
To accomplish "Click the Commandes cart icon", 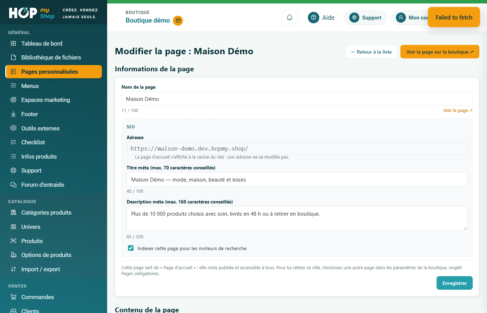I will pos(14,297).
